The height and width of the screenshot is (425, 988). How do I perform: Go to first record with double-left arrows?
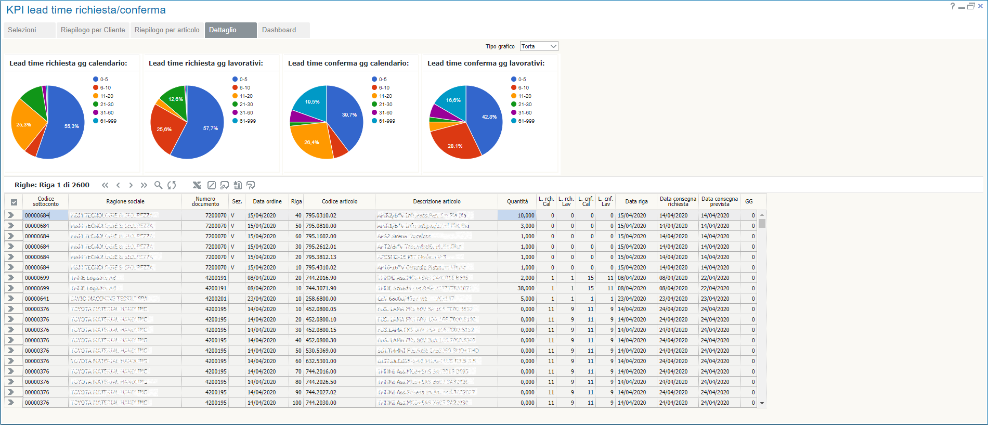tap(106, 185)
